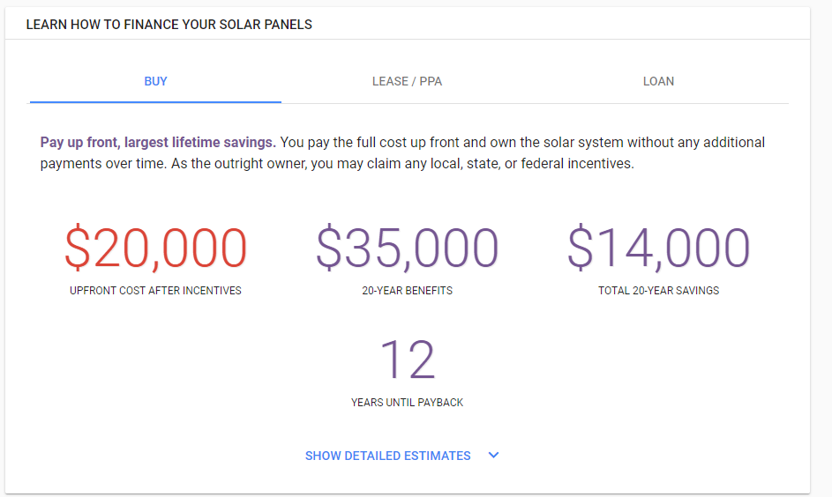
Task: Open the LOAN tab
Action: 658,82
